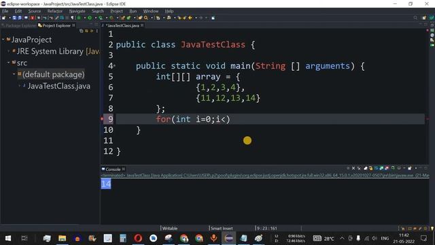435x245 pixels.
Task: Toggle Show Console on standard out change
Action: (x=381, y=168)
